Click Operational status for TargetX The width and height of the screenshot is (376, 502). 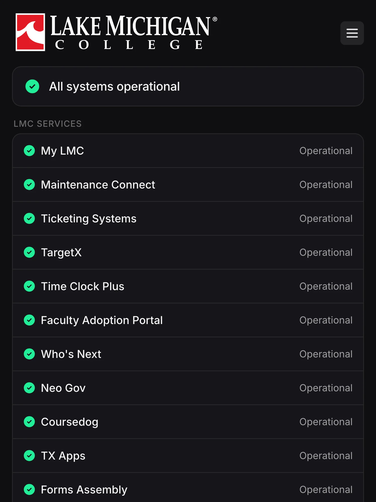(x=326, y=253)
